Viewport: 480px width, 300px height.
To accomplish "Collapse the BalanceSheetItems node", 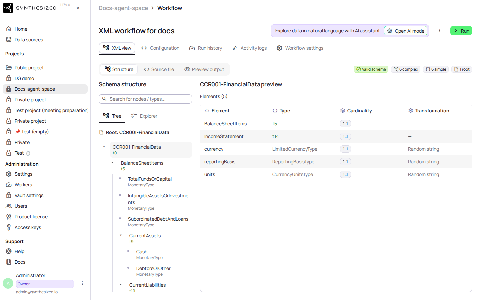I will coord(112,163).
